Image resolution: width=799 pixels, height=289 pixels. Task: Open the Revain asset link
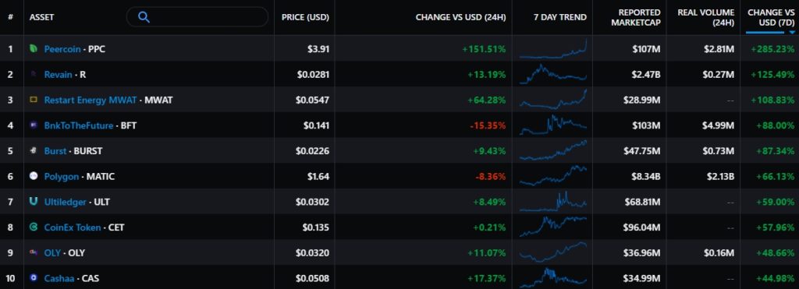[58, 75]
